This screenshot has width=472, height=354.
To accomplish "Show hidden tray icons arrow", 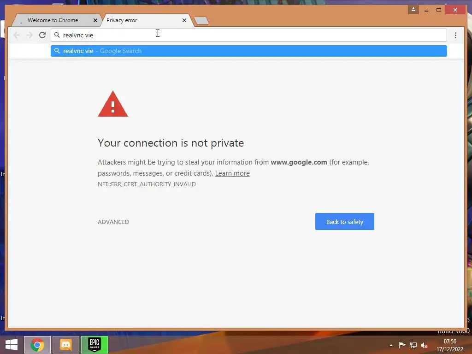I will [391, 345].
